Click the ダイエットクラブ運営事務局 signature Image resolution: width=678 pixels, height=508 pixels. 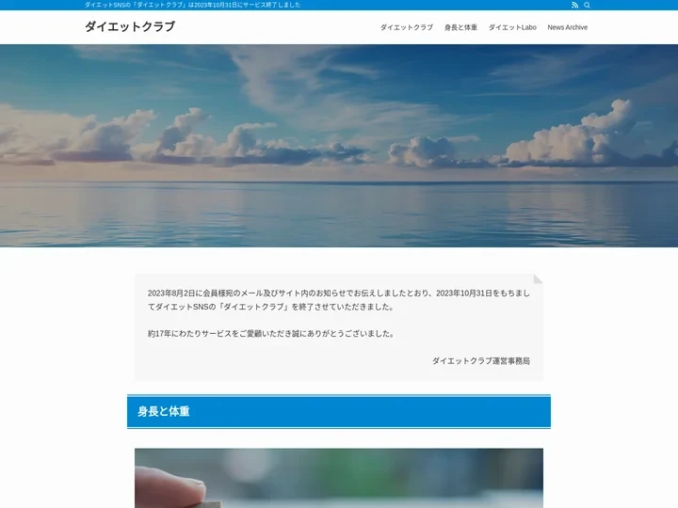point(480,360)
